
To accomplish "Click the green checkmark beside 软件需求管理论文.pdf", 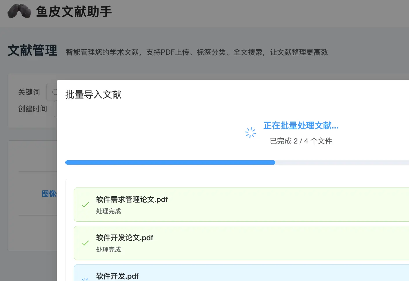I will point(85,205).
